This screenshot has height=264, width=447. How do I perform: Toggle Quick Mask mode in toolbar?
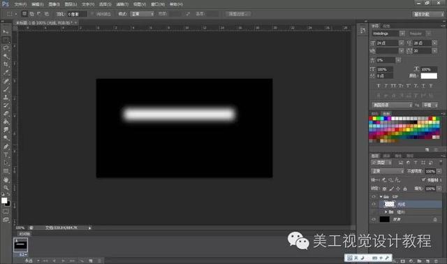6,211
